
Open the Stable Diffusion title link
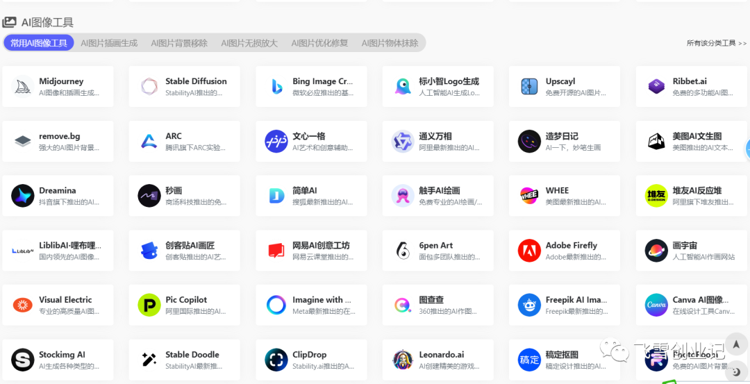pyautogui.click(x=196, y=81)
